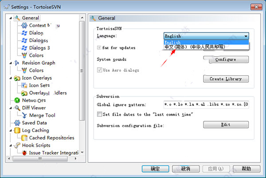Collapse the Revision Graph tree node
Viewport: 266px width, 178px height.
coord(11,63)
